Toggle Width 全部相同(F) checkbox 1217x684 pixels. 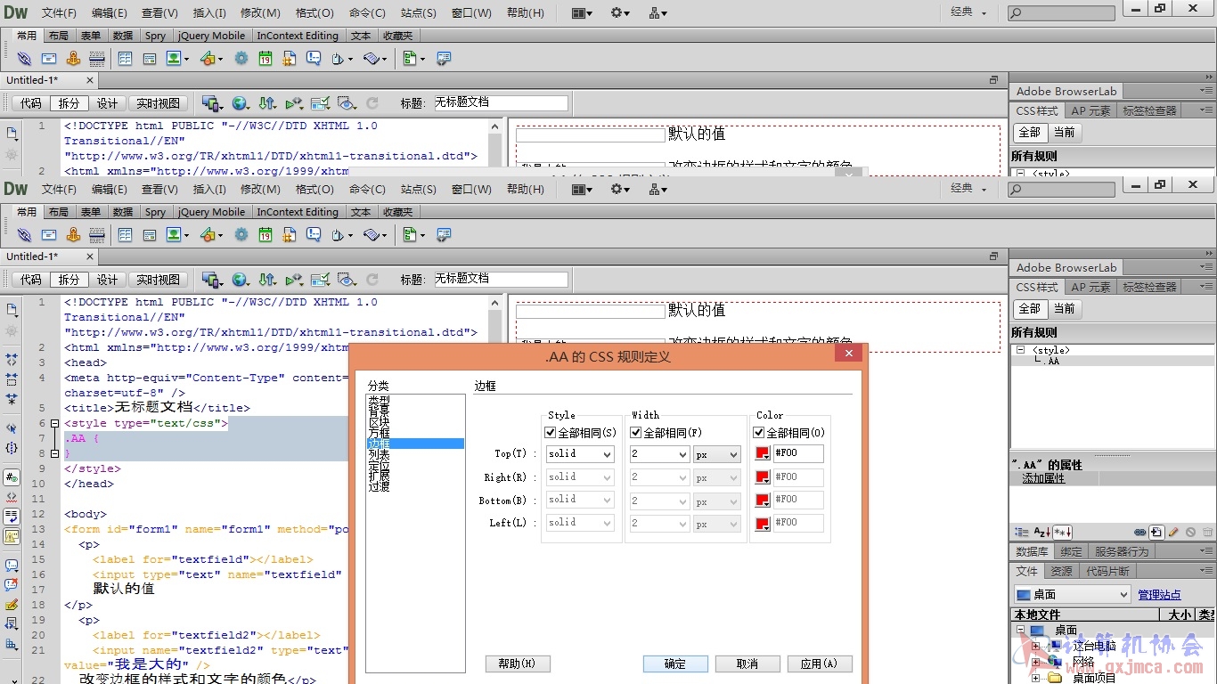pos(636,433)
